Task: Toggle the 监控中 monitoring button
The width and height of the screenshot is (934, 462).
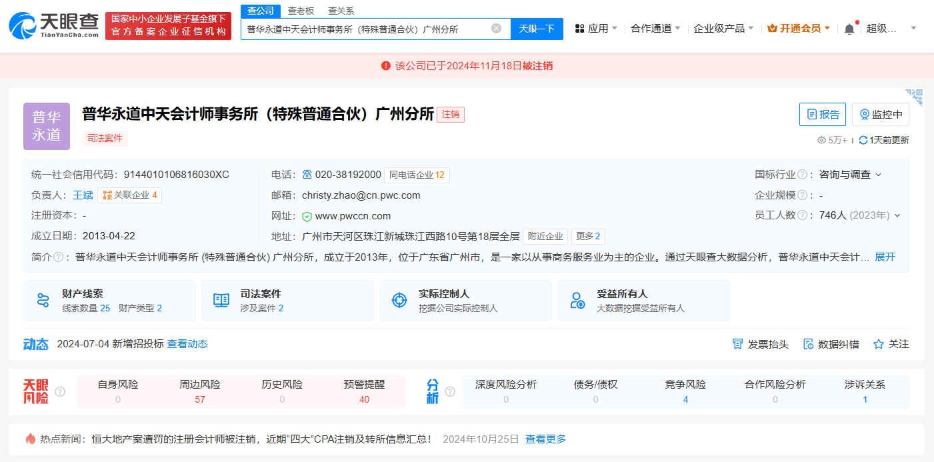Action: click(881, 115)
